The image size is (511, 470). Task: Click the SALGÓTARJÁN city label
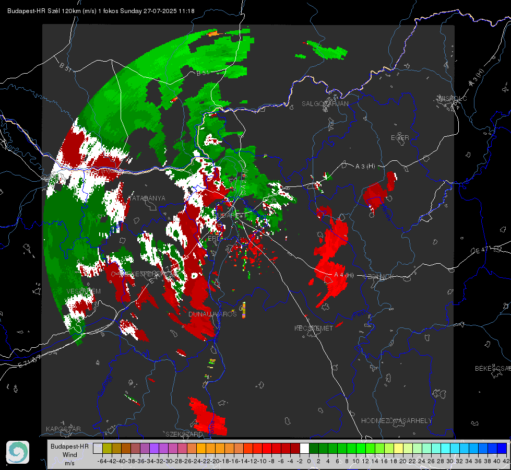(325, 104)
